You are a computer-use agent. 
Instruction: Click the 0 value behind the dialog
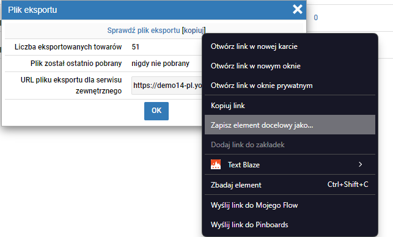point(316,18)
